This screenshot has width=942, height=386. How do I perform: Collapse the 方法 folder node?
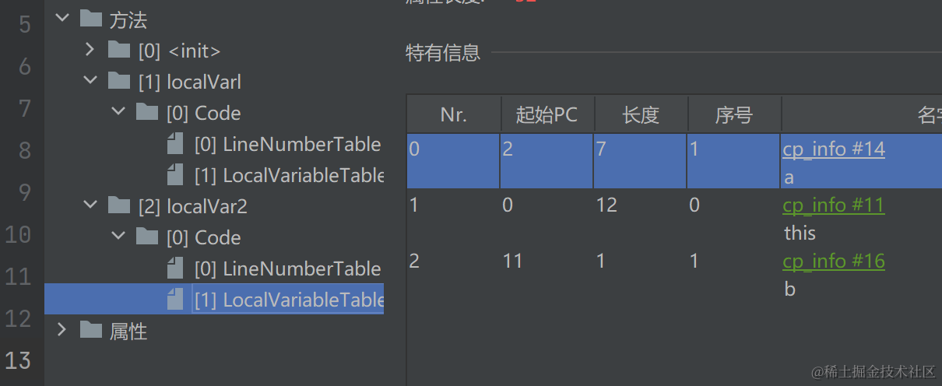(62, 19)
